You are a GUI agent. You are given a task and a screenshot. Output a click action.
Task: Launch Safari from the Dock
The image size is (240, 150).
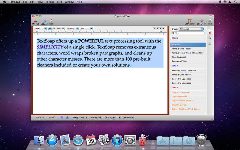click(x=78, y=140)
